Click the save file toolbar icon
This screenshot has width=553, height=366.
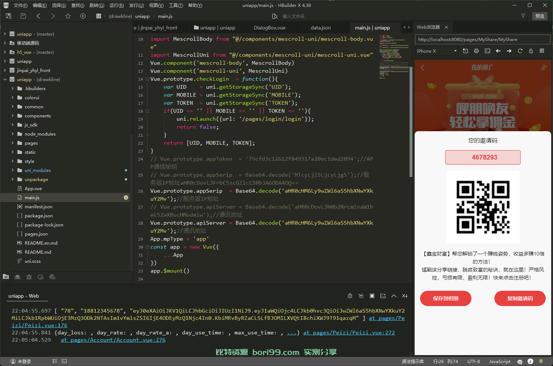click(23, 16)
